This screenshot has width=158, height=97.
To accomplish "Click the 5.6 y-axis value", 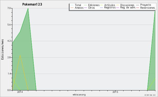I will (x=9, y=25).
